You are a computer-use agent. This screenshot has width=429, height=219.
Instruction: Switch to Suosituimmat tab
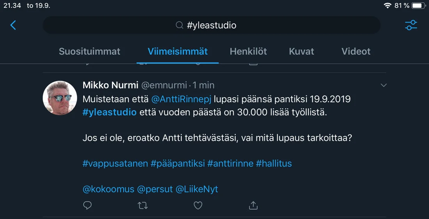point(90,51)
